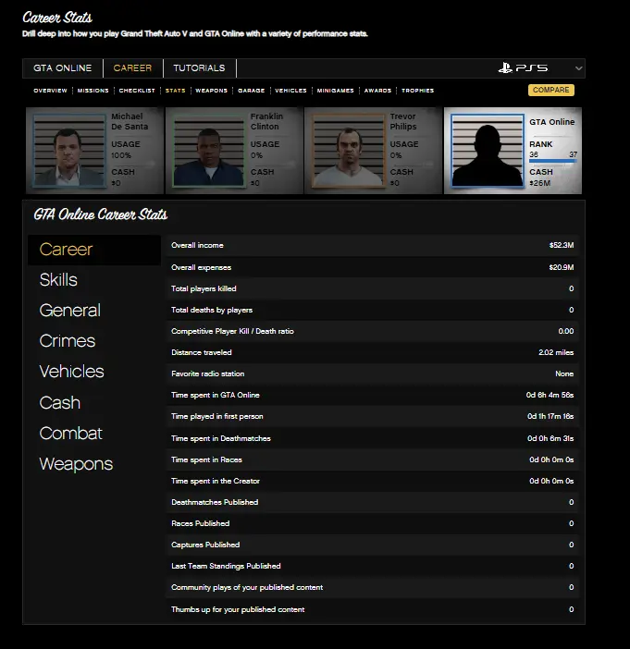Image resolution: width=630 pixels, height=649 pixels.
Task: Click the Races Published row
Action: tap(373, 523)
